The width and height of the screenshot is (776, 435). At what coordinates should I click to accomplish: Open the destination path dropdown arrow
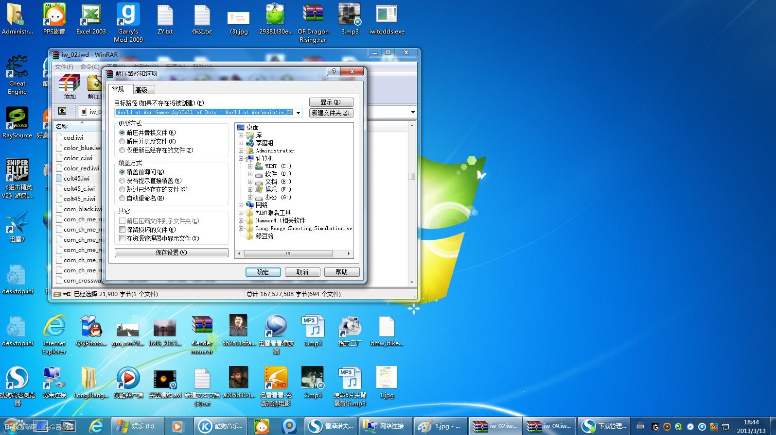pos(299,113)
